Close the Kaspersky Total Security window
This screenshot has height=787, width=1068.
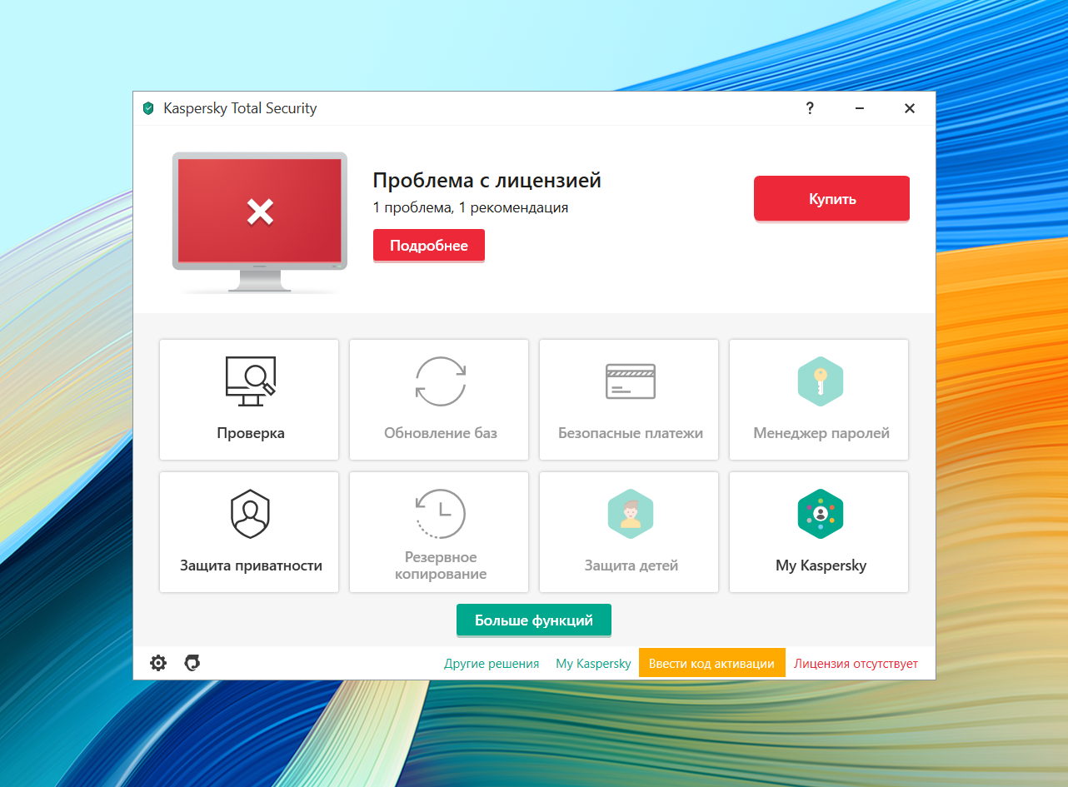(x=910, y=108)
